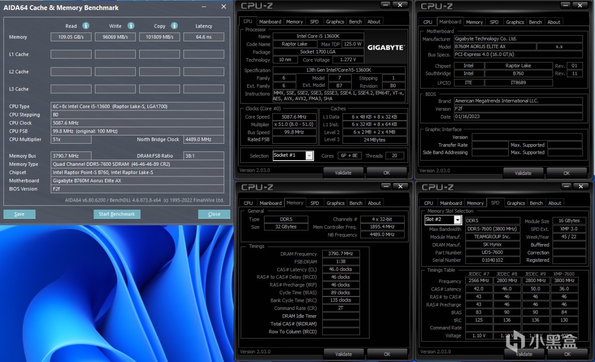The height and width of the screenshot is (362, 595).
Task: Select SPD tab in the Motherboard CPU-Z window
Action: (x=494, y=22)
